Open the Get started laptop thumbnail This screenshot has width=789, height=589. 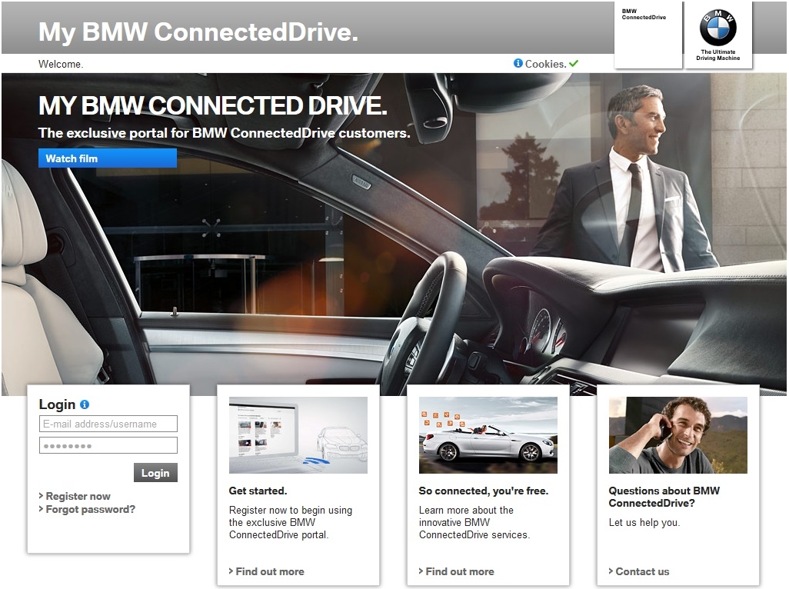click(x=298, y=435)
